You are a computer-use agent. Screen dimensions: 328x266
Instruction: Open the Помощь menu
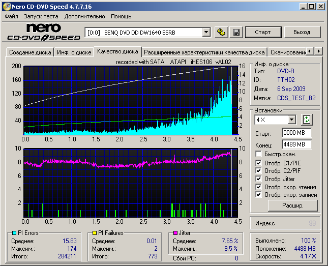pyautogui.click(x=121, y=16)
